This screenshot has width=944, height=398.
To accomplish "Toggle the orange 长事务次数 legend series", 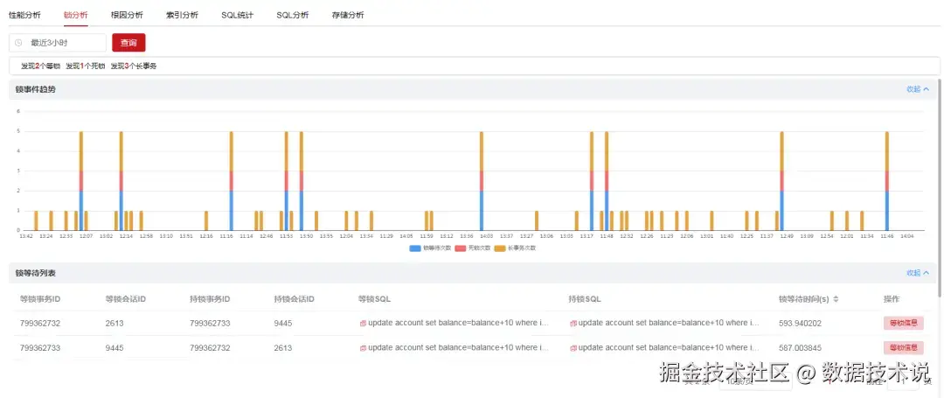I will point(515,248).
